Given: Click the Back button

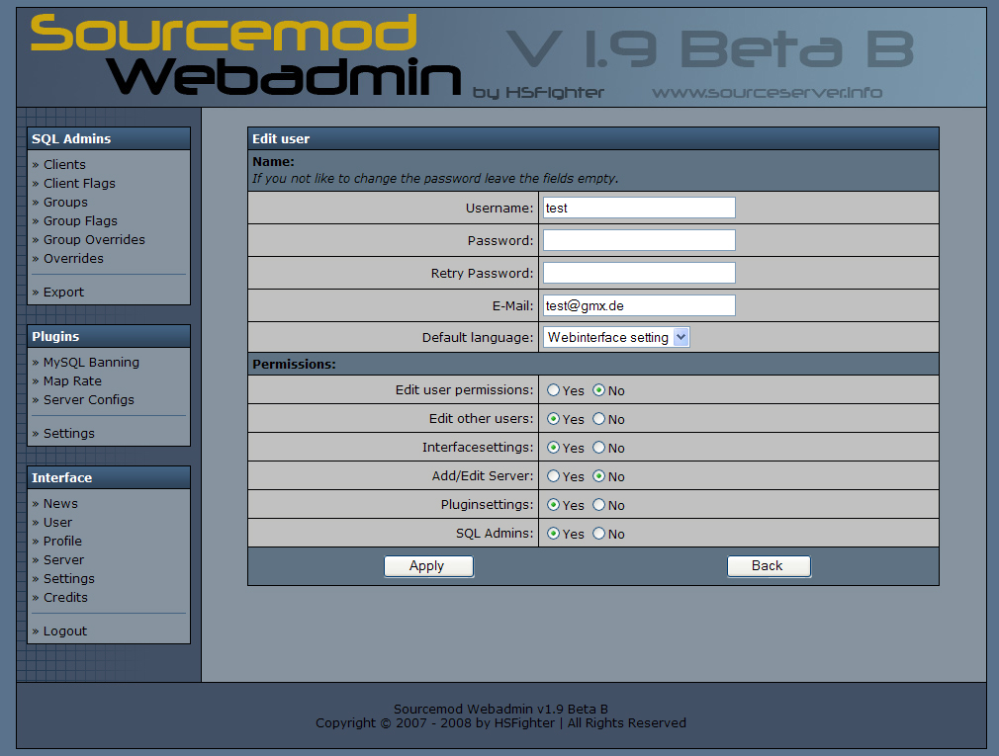Looking at the screenshot, I should click(x=769, y=566).
